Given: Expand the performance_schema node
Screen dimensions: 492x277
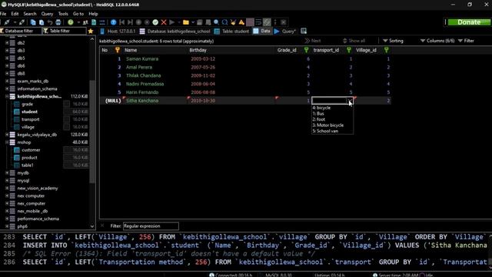Looking at the screenshot, I should click(7, 219).
